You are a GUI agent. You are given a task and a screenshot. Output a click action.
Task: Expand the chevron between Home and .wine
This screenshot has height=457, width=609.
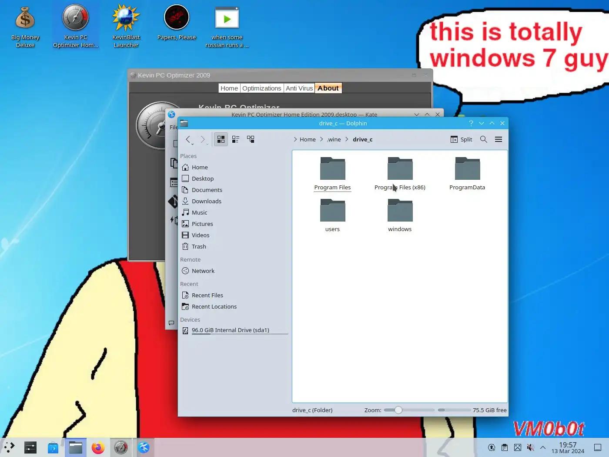click(321, 139)
